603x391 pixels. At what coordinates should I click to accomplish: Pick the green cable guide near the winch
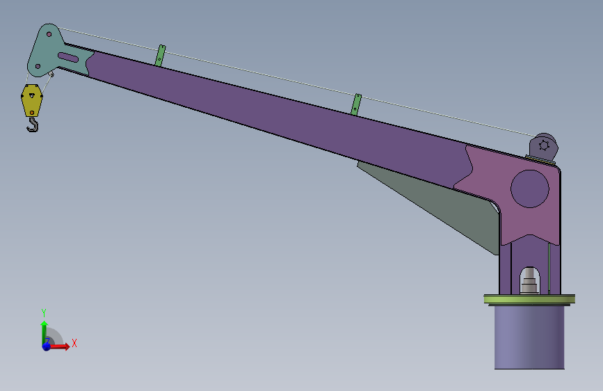pos(356,104)
